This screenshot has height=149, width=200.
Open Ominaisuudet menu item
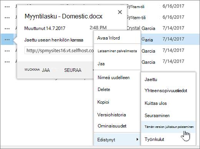(117, 126)
